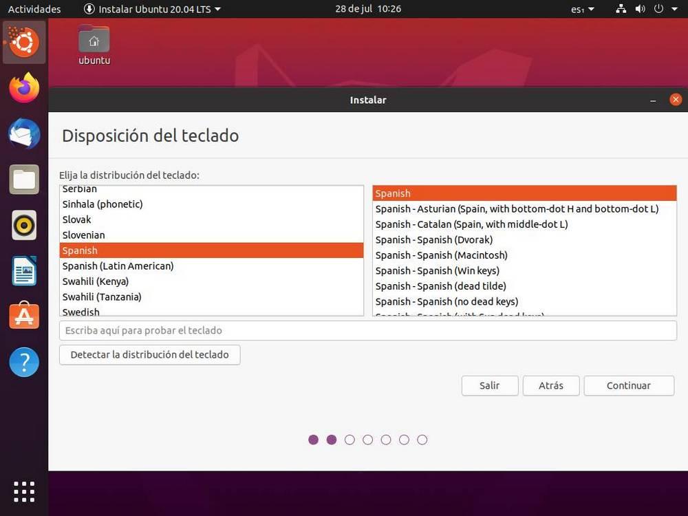688x516 pixels.
Task: Open LibreOffice Writer
Action: point(23,270)
